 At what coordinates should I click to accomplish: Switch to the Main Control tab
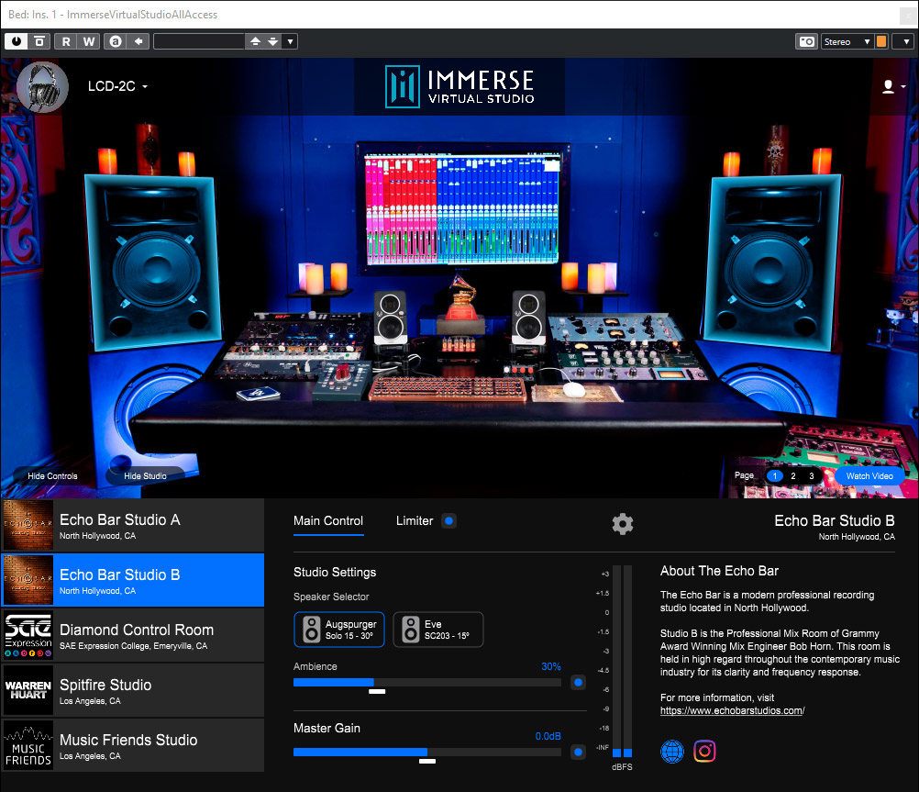click(x=328, y=521)
